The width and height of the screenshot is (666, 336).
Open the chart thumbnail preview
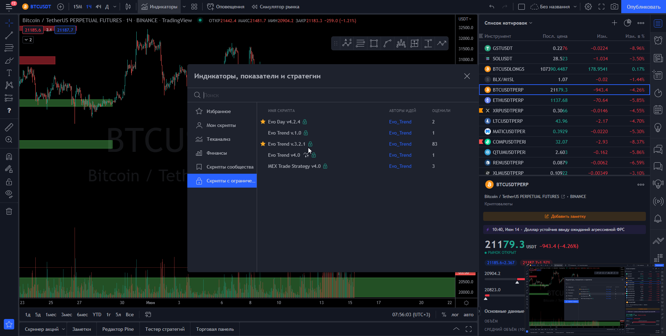pyautogui.click(x=595, y=299)
